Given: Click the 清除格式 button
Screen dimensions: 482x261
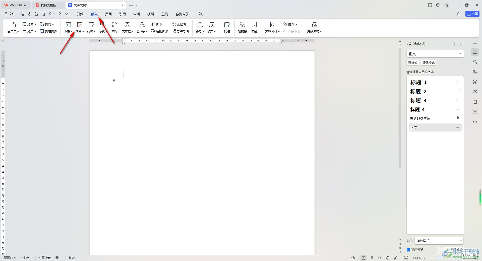Looking at the screenshot, I should 429,63.
